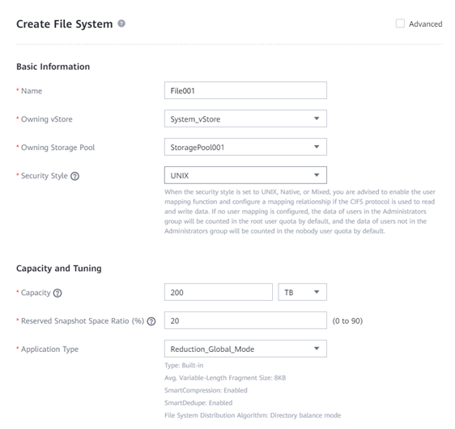This screenshot has width=455, height=429.
Task: Click the Capacity and Tuning heading
Action: click(x=59, y=268)
